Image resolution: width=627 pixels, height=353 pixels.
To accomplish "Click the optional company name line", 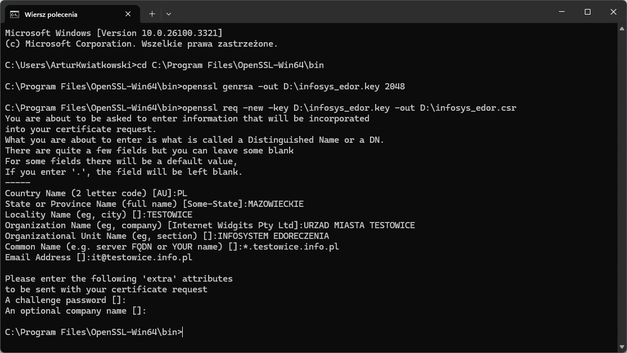I will click(x=75, y=311).
